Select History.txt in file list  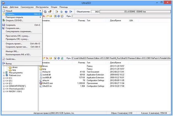coord(46,72)
